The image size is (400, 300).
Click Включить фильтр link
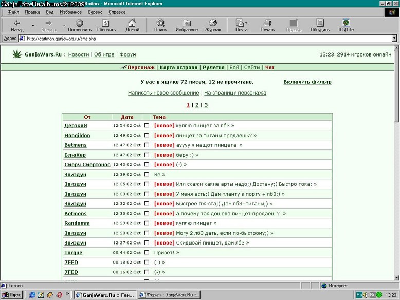[307, 82]
